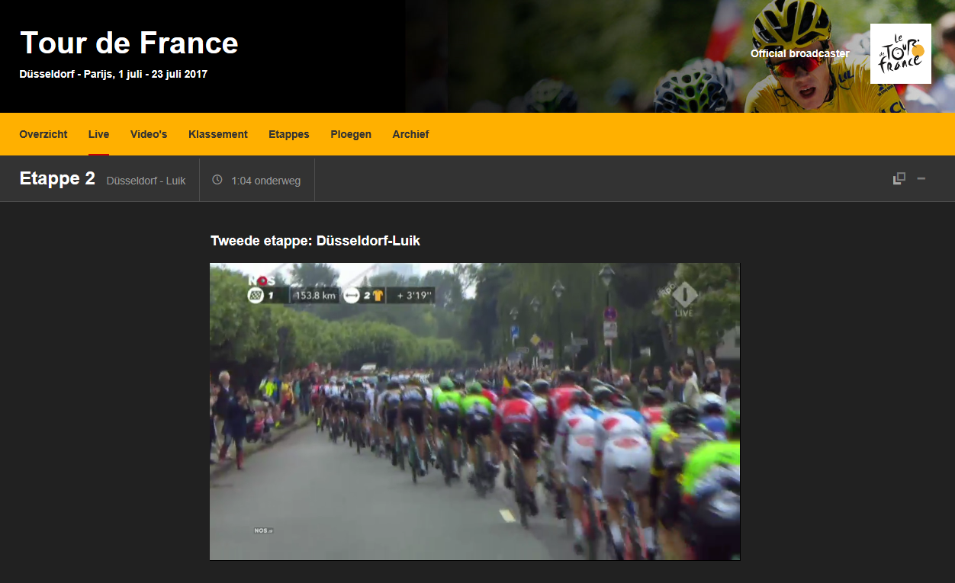Viewport: 955px width, 583px height.
Task: Open the Overzicht tab
Action: [43, 134]
